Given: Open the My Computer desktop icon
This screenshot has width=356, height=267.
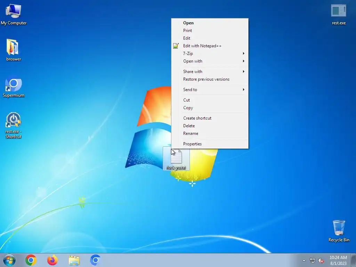Looking at the screenshot, I should tap(14, 15).
